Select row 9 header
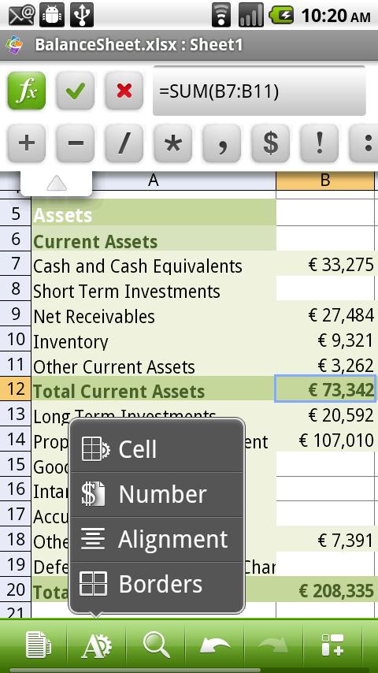Image resolution: width=378 pixels, height=673 pixels. point(16,314)
